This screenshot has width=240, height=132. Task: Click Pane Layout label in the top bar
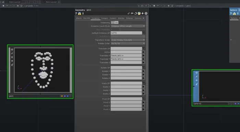15,2
